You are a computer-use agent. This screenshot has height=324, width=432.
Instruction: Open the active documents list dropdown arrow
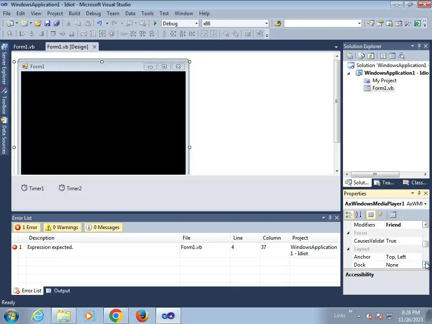coord(336,47)
